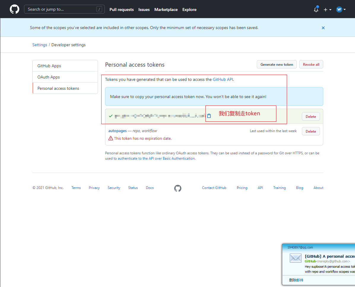Click the footer GitHub mark icon
Screen dimensions: 355x287
[178, 188]
